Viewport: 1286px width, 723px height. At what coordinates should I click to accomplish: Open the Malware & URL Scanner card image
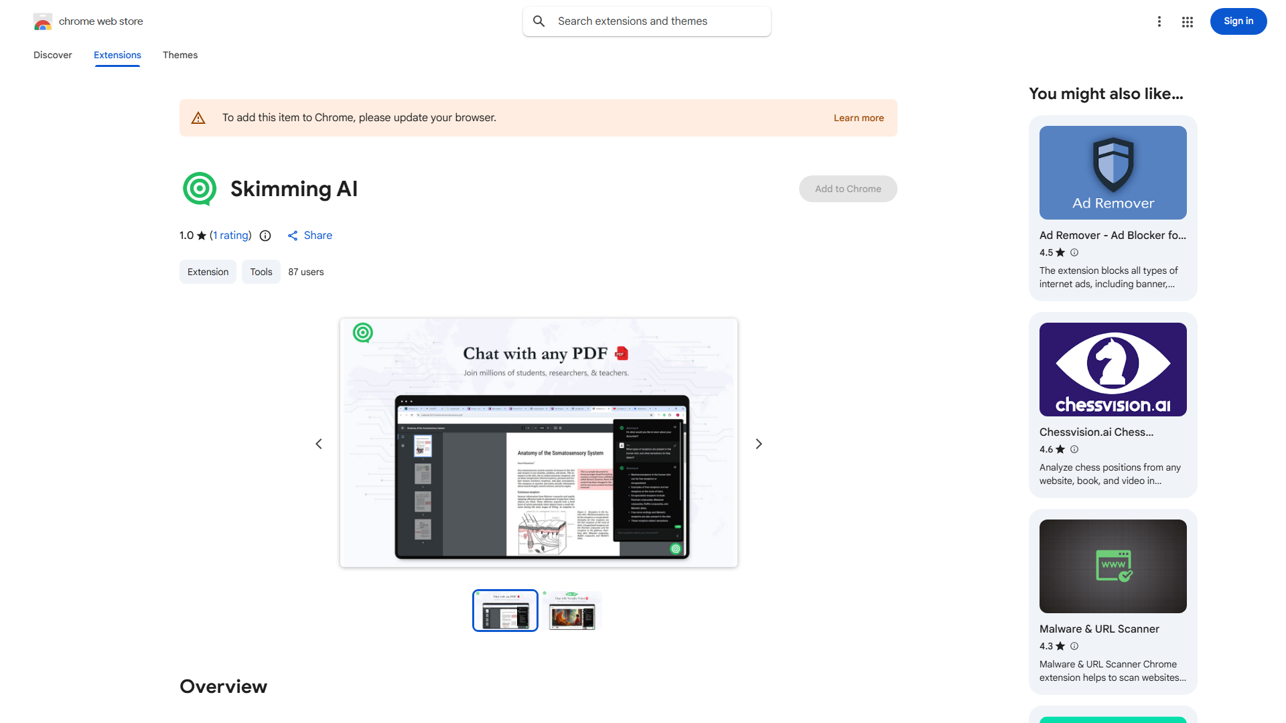click(1113, 566)
